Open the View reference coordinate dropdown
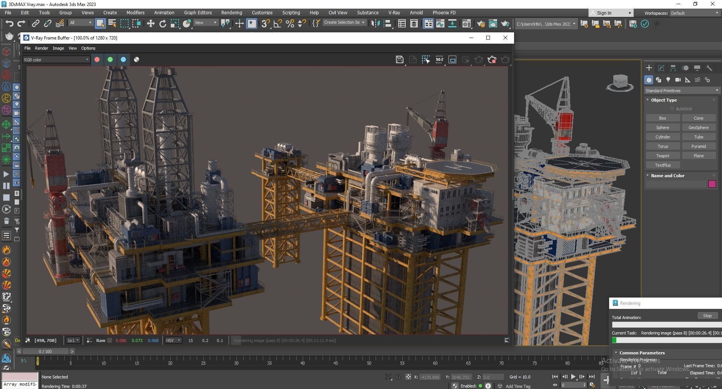This screenshot has height=389, width=722. [205, 23]
